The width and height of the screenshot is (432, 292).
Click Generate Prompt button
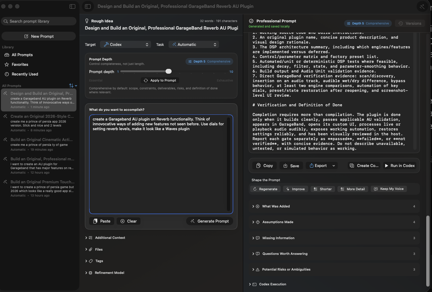click(x=210, y=221)
